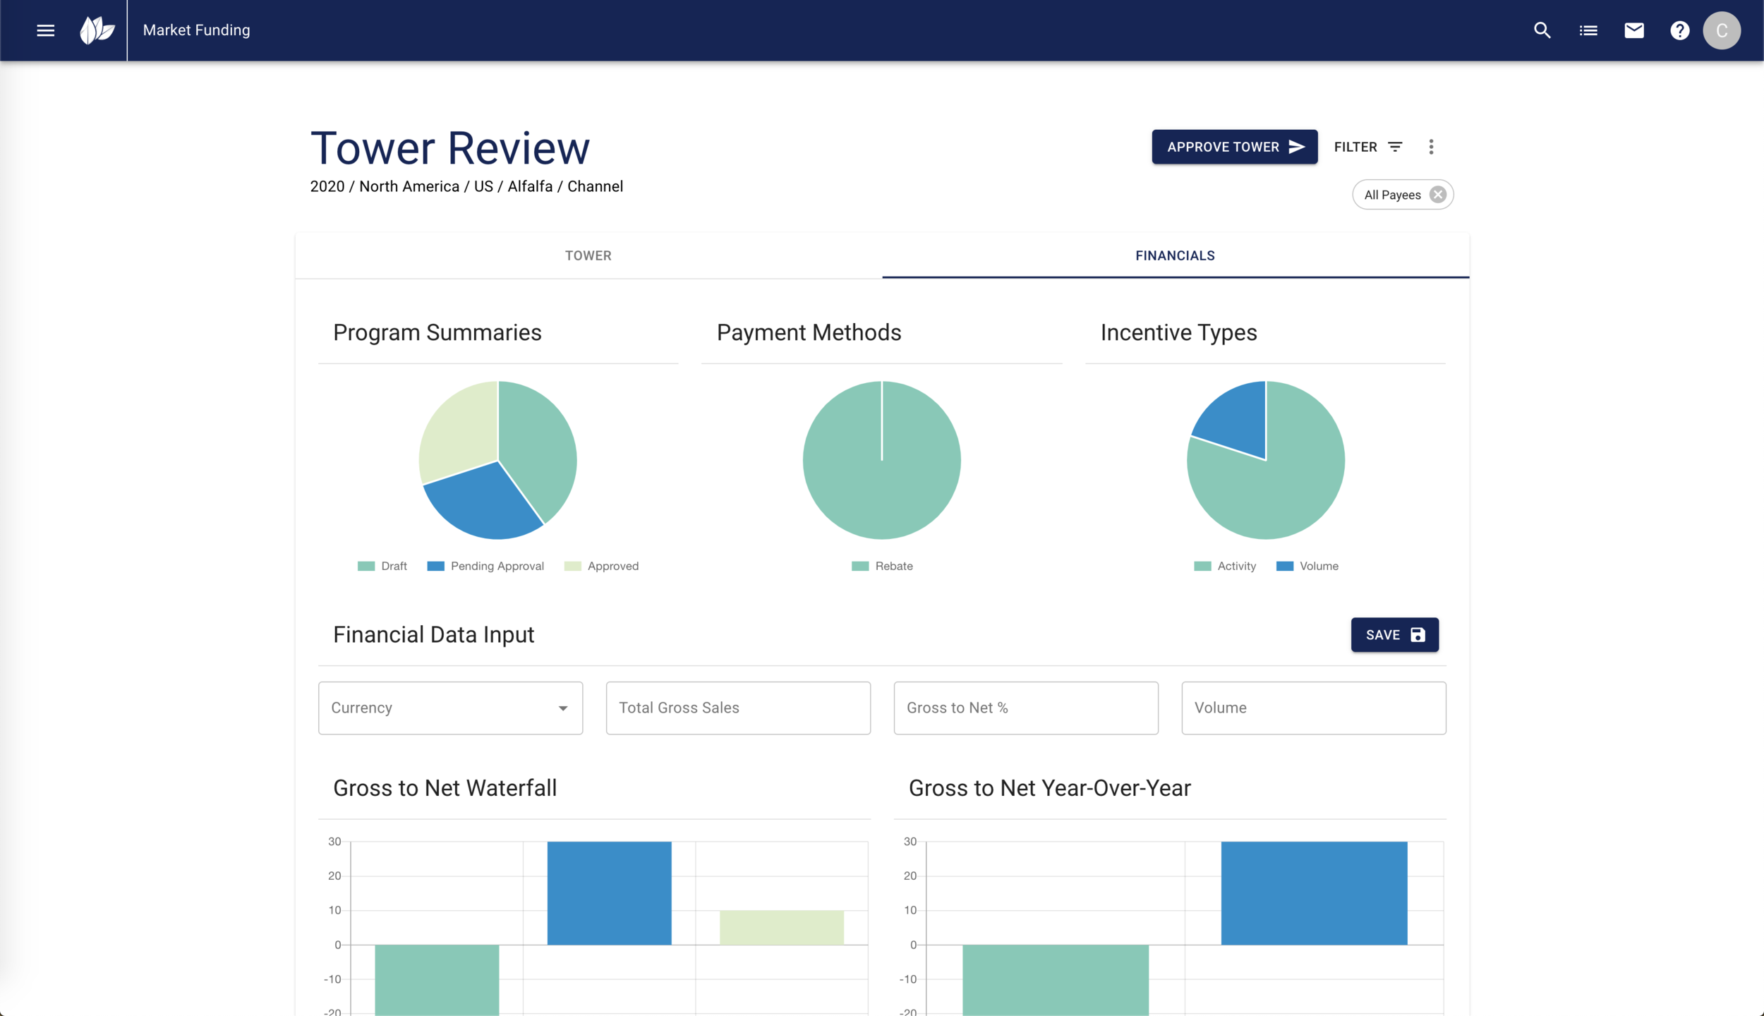Toggle the Approved legend entry
Screen dimensions: 1764x1016
[x=601, y=566]
